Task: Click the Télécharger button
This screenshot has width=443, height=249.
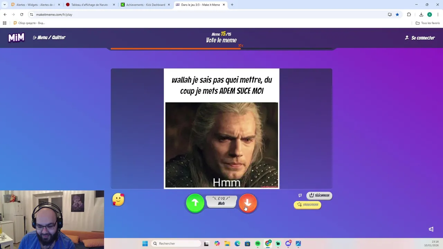Action: 319,195
